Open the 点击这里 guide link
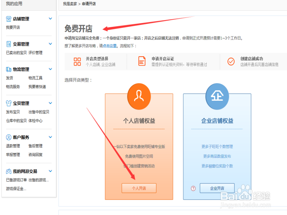The height and width of the screenshot is (215, 287). (109, 46)
